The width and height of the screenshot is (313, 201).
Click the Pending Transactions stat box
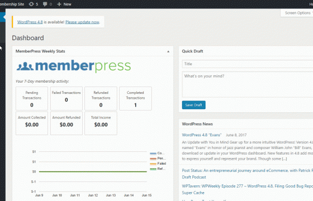point(32,98)
